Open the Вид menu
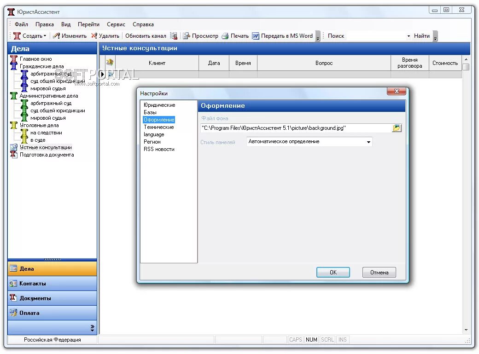This screenshot has width=479, height=354. (x=66, y=24)
